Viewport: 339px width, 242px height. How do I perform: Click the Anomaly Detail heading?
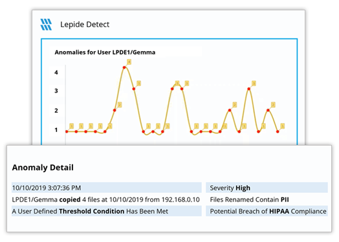pyautogui.click(x=43, y=168)
